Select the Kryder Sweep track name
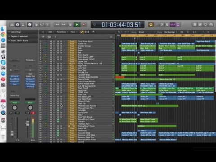Viewport: 216px width, 162px height. [x=84, y=46]
